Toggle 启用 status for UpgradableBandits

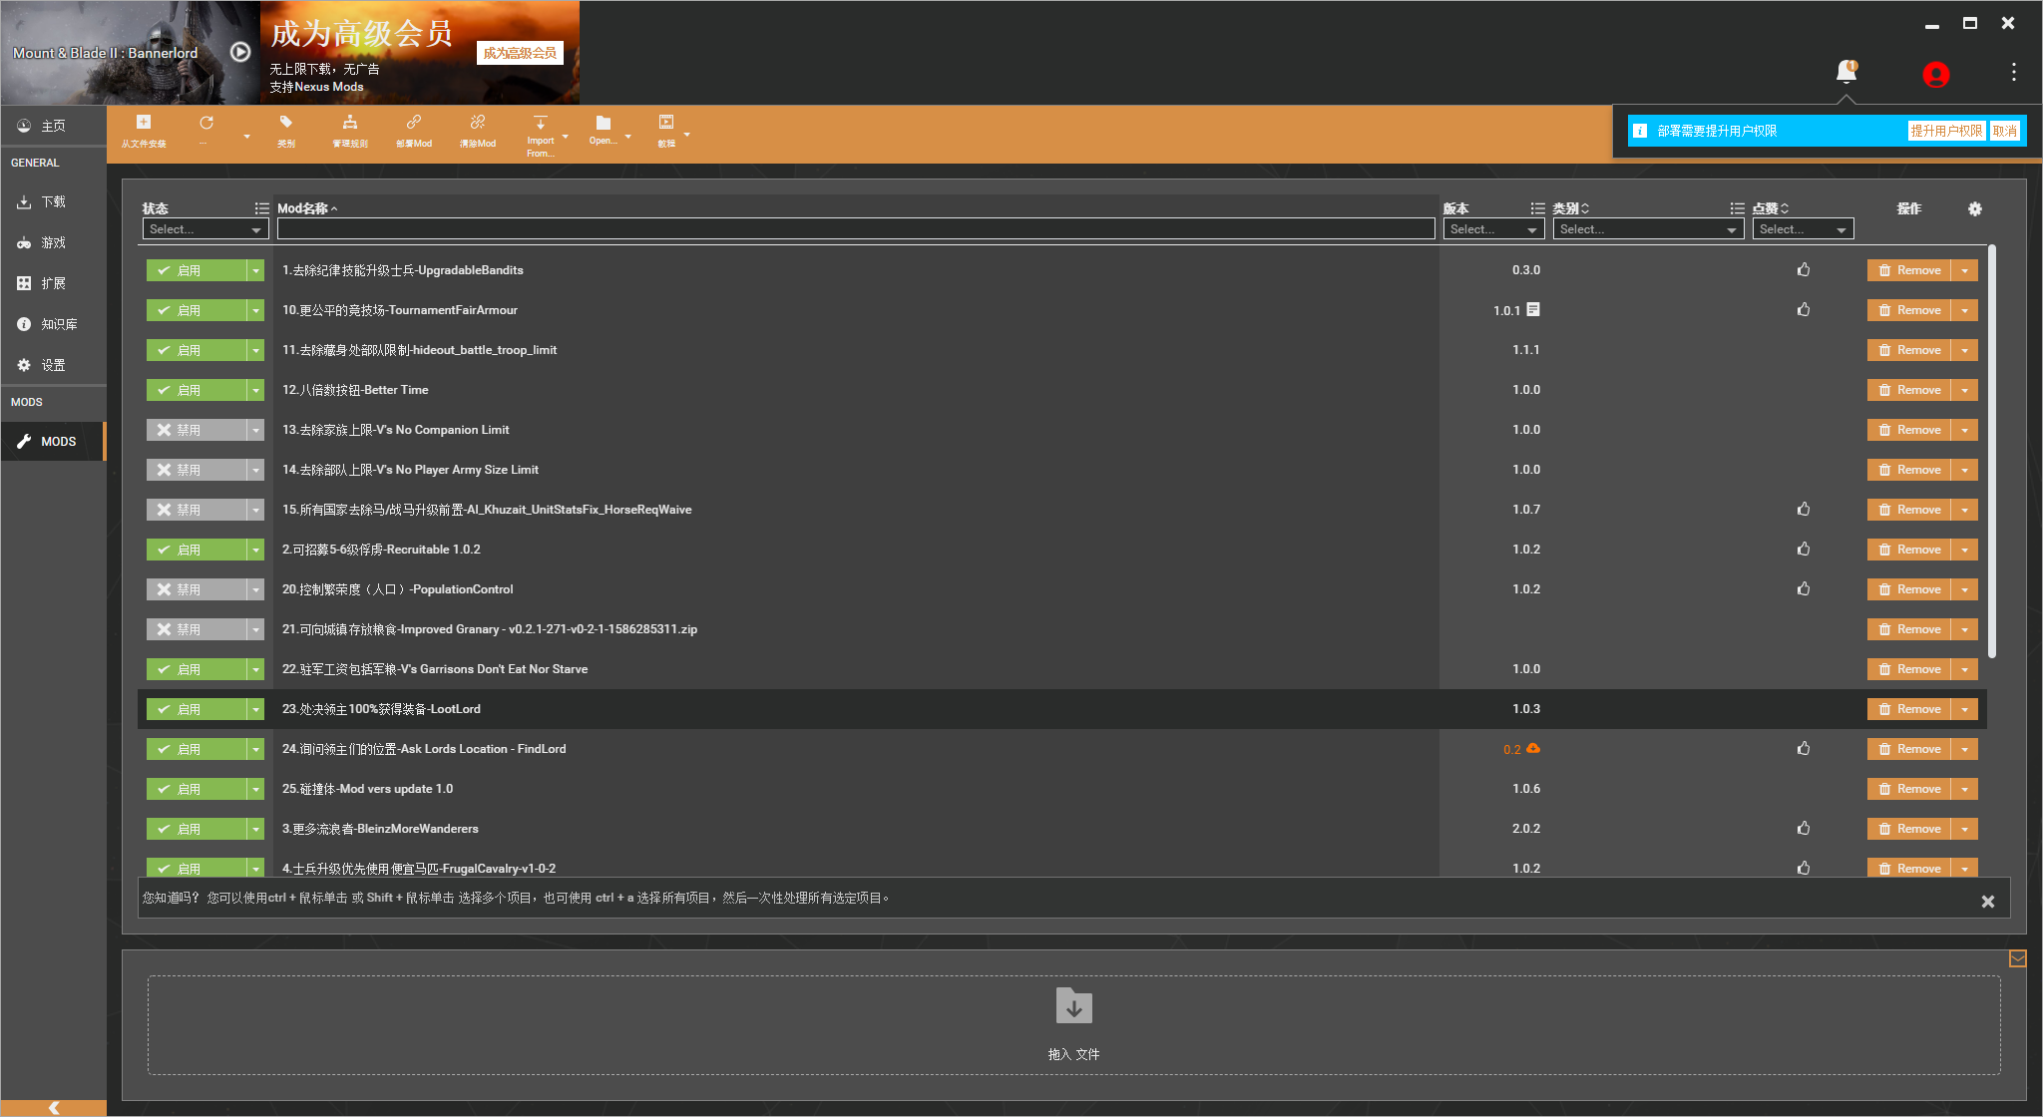click(196, 270)
